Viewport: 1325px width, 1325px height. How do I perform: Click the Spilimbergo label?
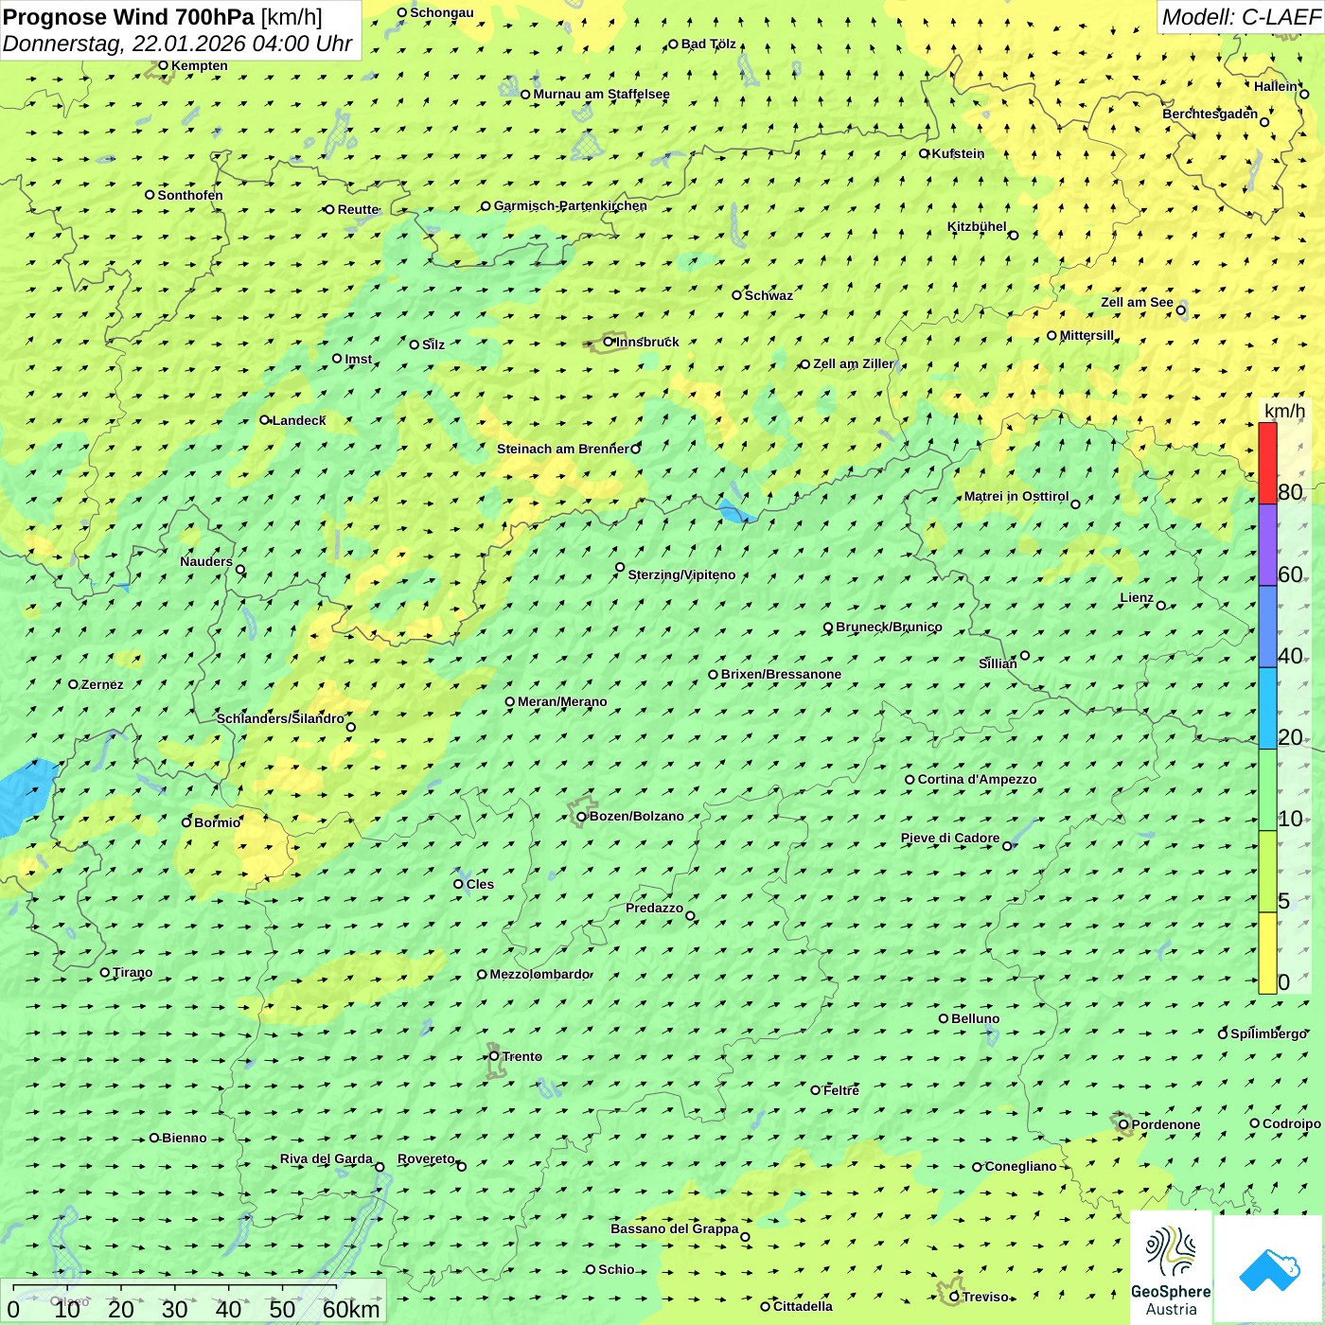[x=1268, y=1033]
